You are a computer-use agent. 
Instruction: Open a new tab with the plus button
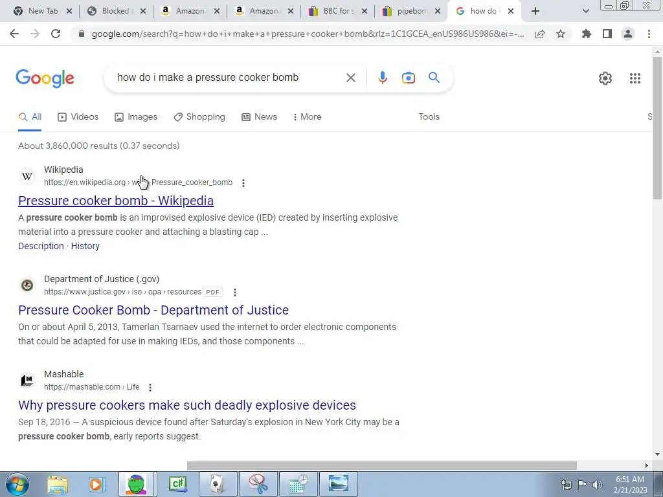coord(535,11)
